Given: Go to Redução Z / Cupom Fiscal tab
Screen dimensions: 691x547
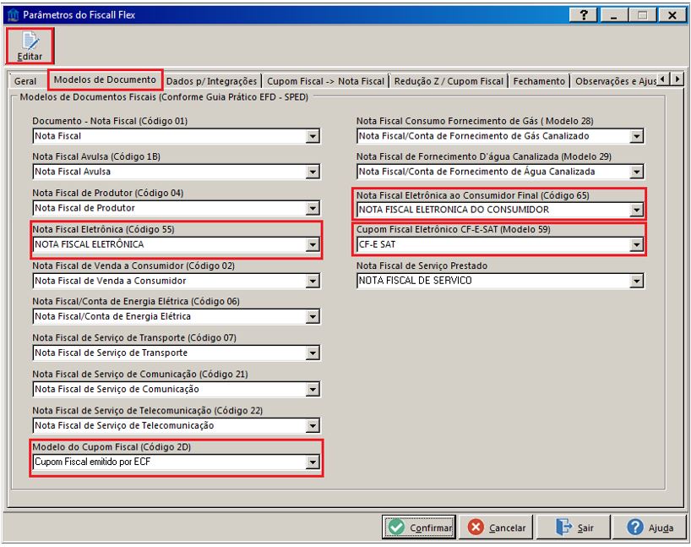Looking at the screenshot, I should tap(449, 81).
